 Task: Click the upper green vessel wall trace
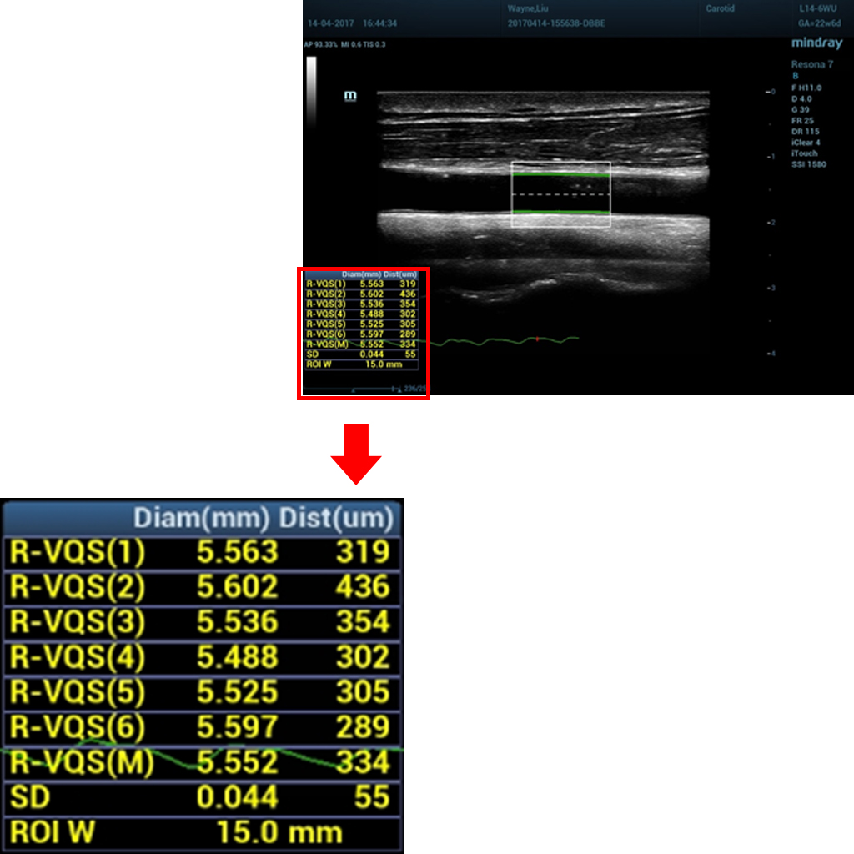click(560, 175)
